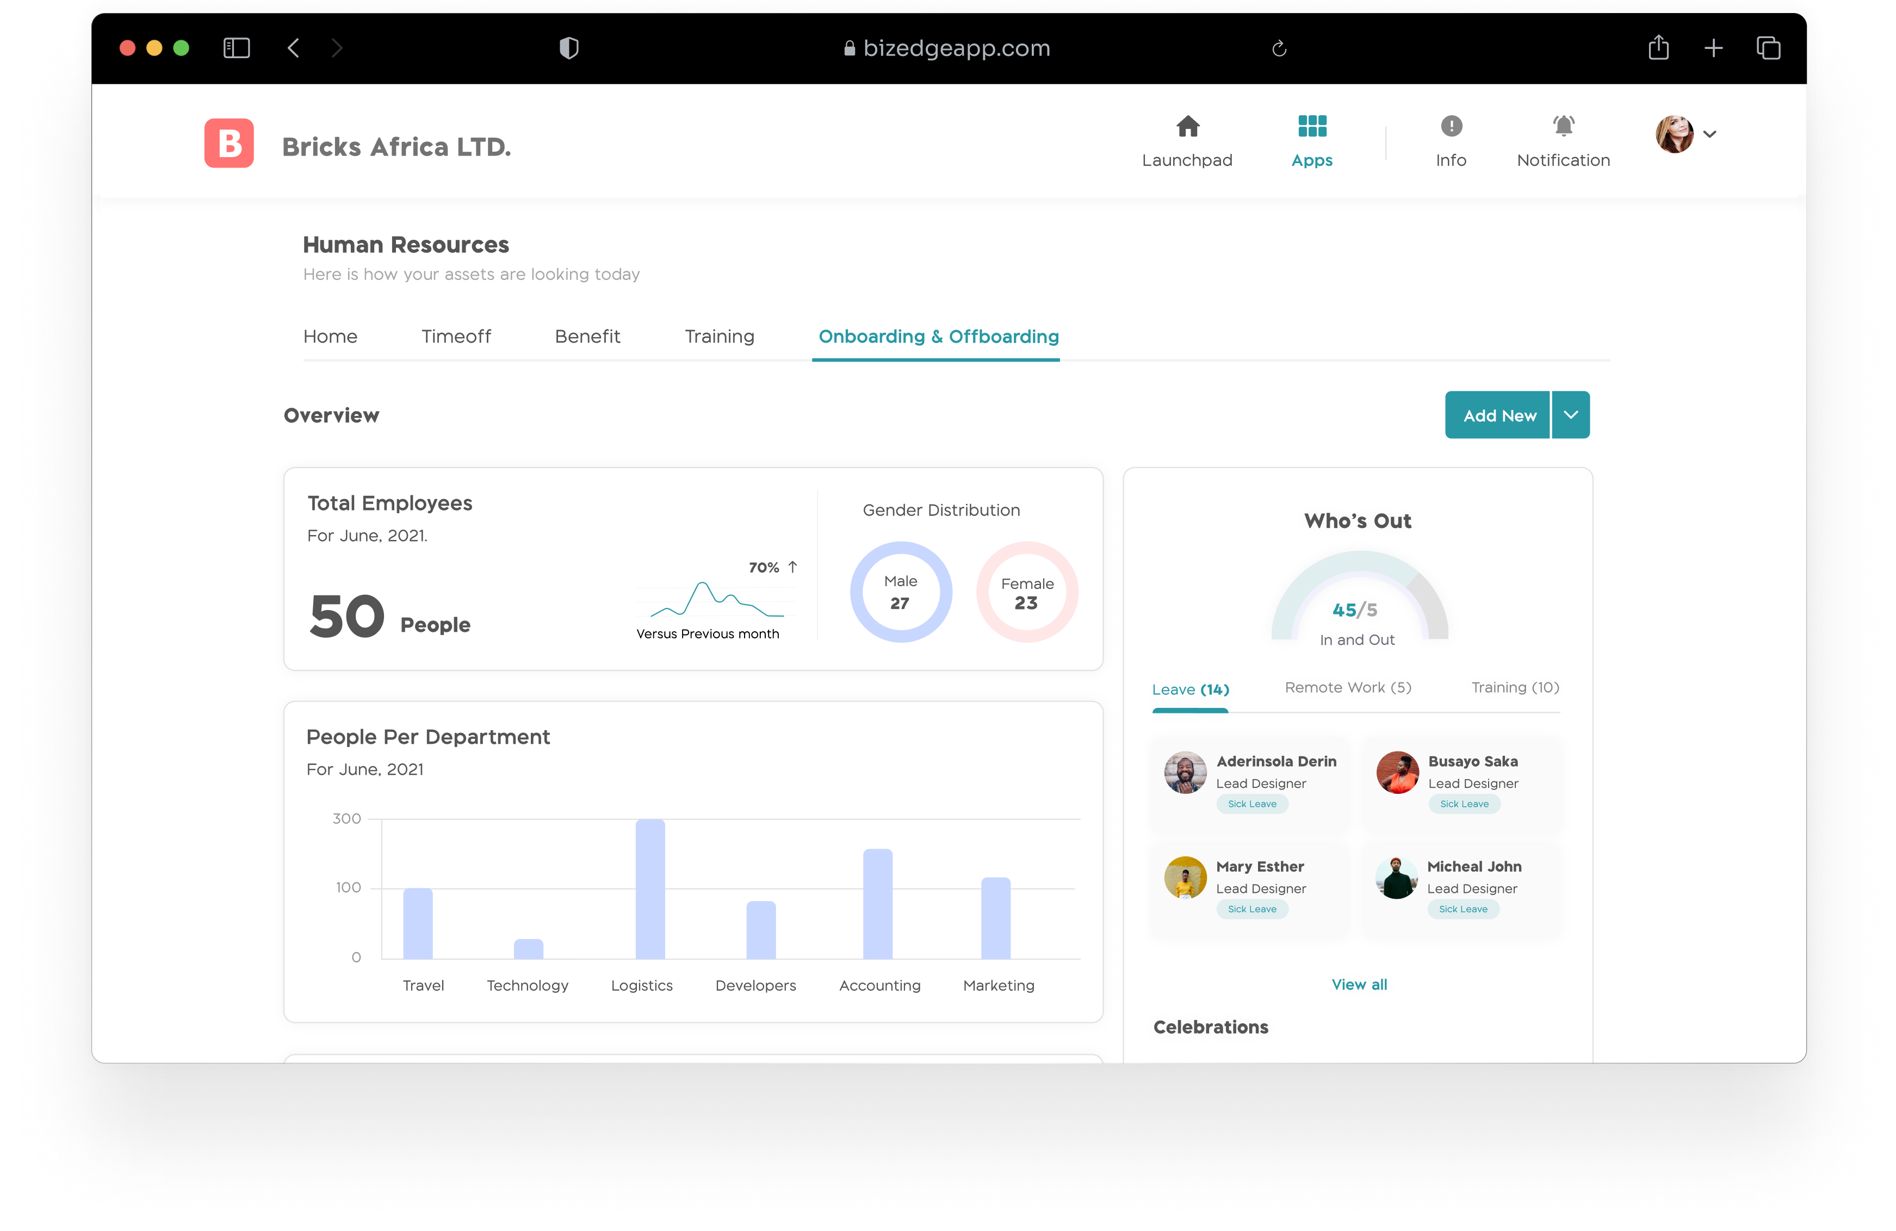Screen dimensions: 1896x1231
Task: Expand the Add New dropdown arrow
Action: tap(1570, 415)
